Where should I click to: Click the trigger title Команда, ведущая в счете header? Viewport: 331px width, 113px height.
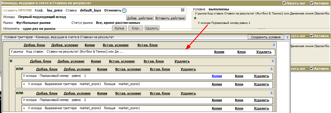[x=47, y=3]
